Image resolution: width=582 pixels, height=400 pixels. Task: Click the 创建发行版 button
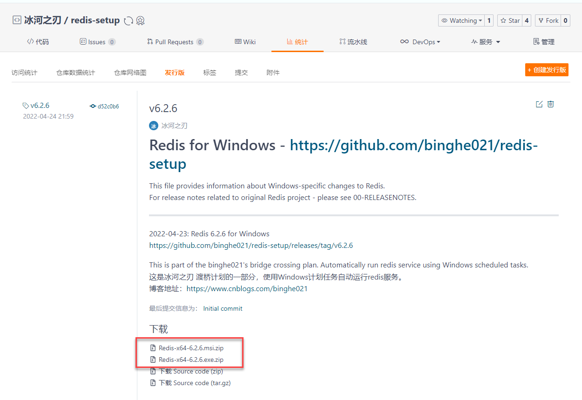(547, 70)
